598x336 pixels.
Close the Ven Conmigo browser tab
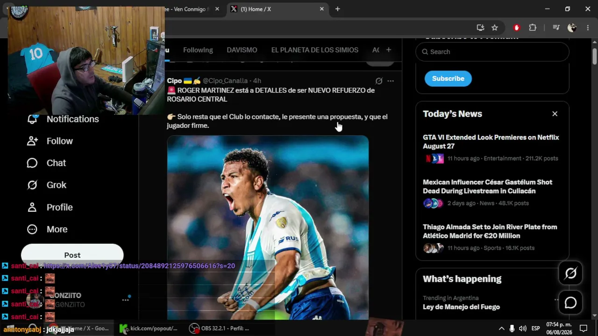click(217, 9)
